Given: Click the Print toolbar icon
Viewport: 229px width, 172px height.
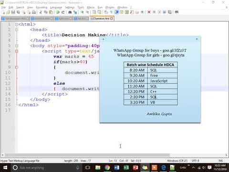Looking at the screenshot, I should click(x=34, y=12).
